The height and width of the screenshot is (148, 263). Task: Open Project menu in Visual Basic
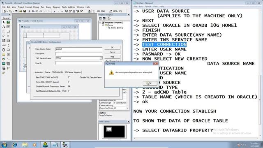(x=21, y=7)
